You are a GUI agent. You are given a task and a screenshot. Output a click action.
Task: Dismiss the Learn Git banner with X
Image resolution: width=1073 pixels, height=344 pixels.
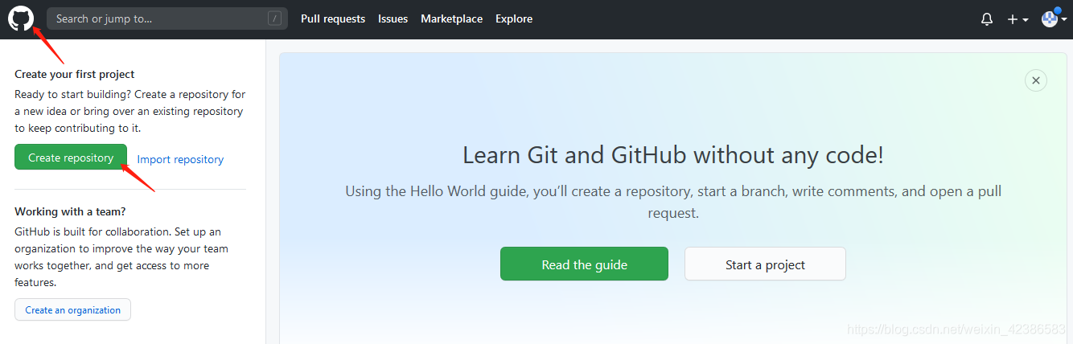coord(1036,80)
